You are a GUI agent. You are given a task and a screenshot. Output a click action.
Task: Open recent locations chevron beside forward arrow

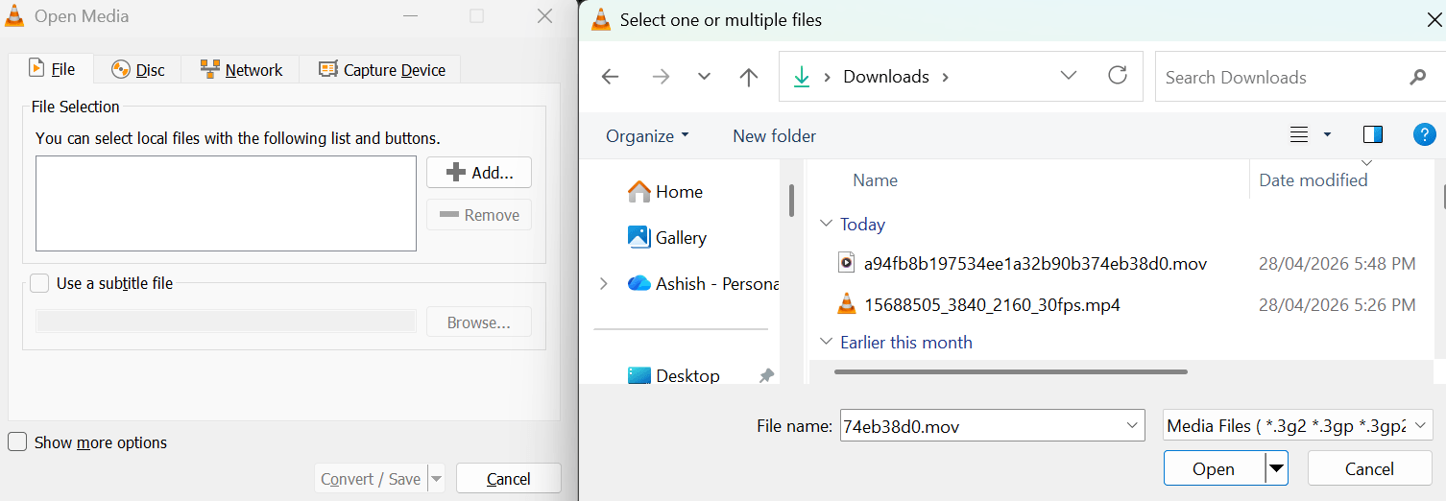704,77
